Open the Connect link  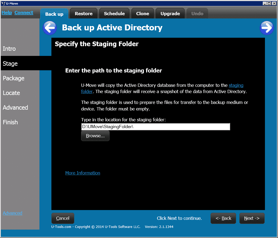point(24,12)
